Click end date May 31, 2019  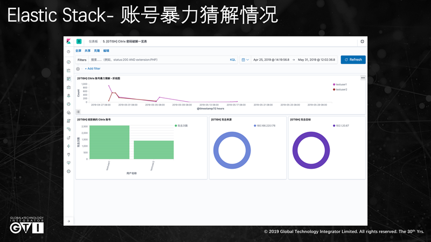[x=316, y=60]
